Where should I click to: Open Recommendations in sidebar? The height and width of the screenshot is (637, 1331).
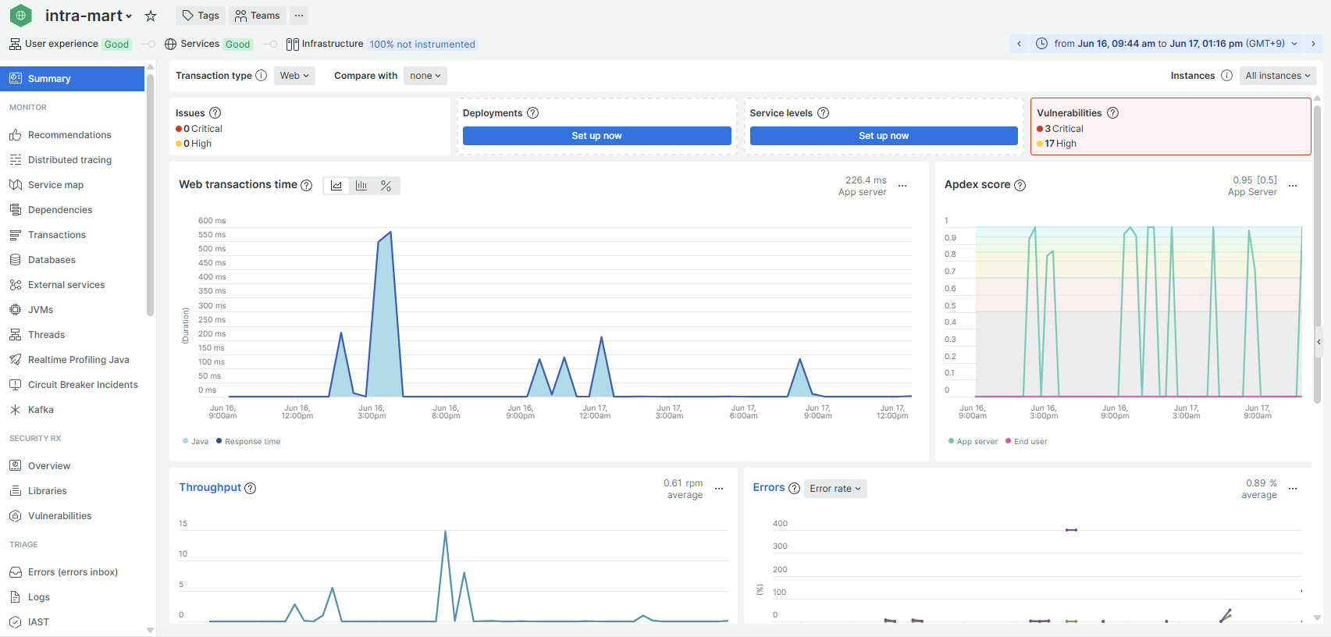pyautogui.click(x=69, y=135)
